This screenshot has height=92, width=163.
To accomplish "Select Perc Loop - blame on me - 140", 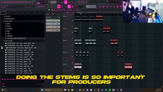I will (22, 48).
